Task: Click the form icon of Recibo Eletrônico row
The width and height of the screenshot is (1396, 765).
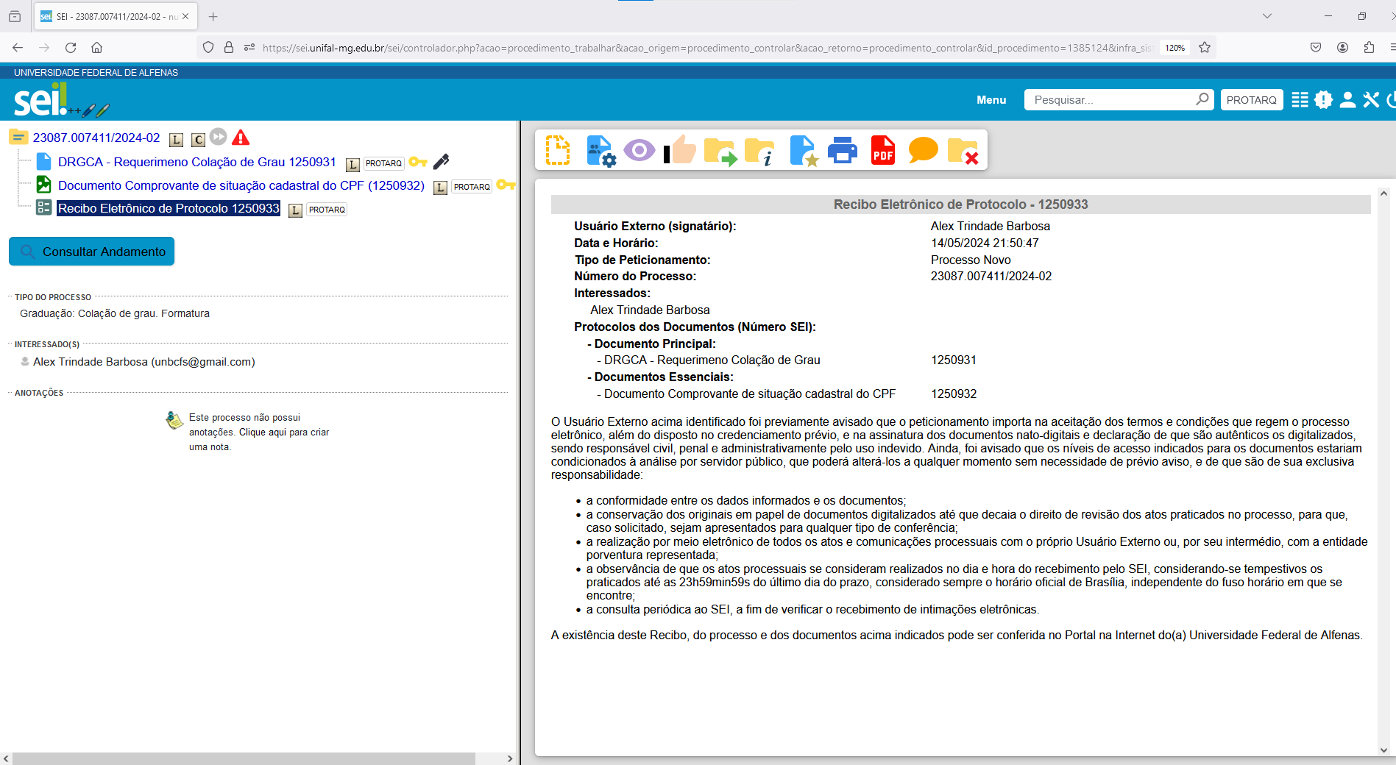Action: click(44, 207)
